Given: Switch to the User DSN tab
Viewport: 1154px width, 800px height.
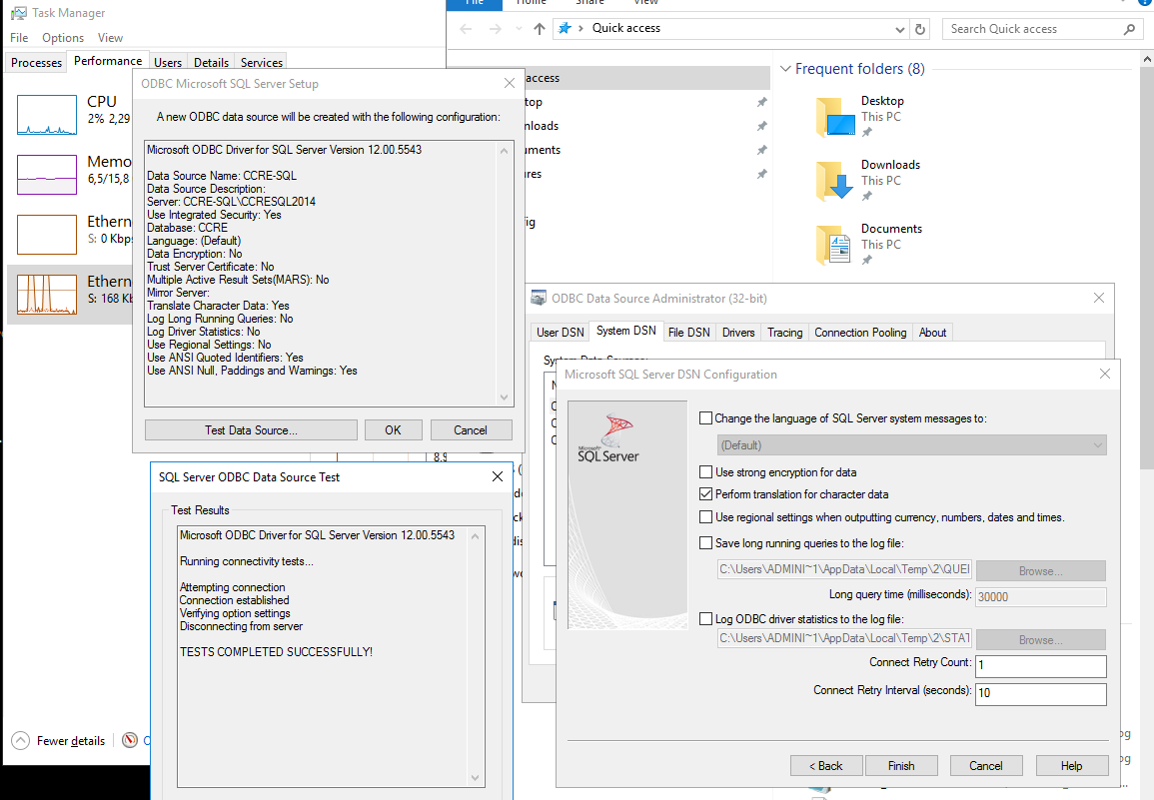Looking at the screenshot, I should click(x=561, y=333).
